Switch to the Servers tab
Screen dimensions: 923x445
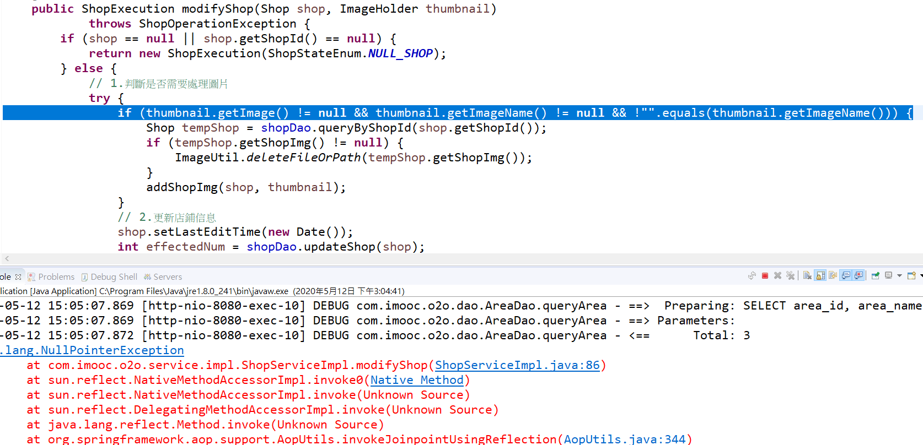pos(163,276)
